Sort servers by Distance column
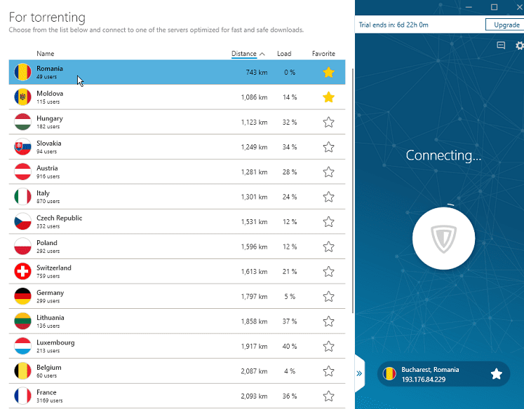The width and height of the screenshot is (524, 409). [244, 54]
